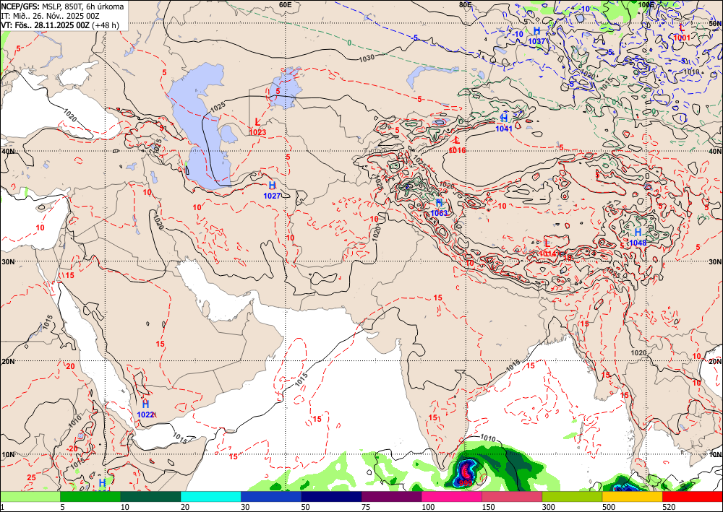This screenshot has height=512, width=723.
Task: Click the legend scale value '50'
Action: [306, 507]
